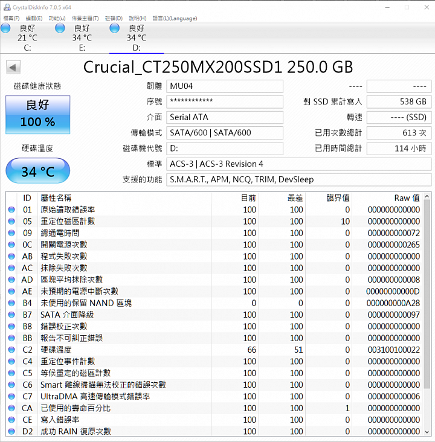Open the 功能(u) function menu
Screen dimensions: 435x442
point(57,18)
